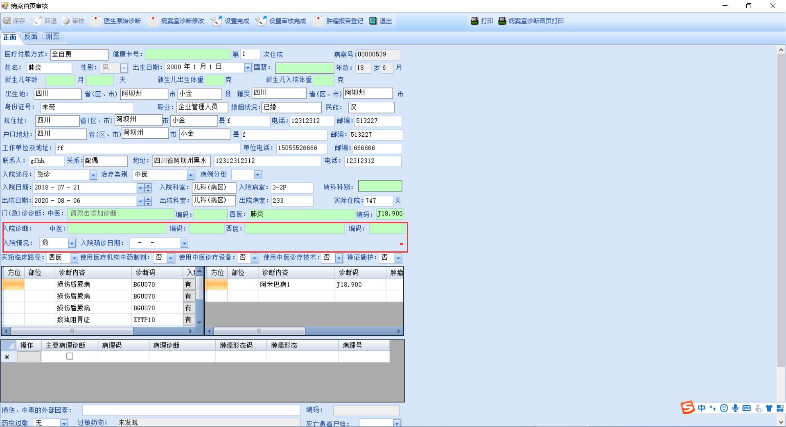Click the 打印 printer icon

(474, 21)
